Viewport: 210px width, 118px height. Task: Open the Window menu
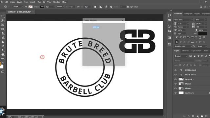(x=57, y=2)
